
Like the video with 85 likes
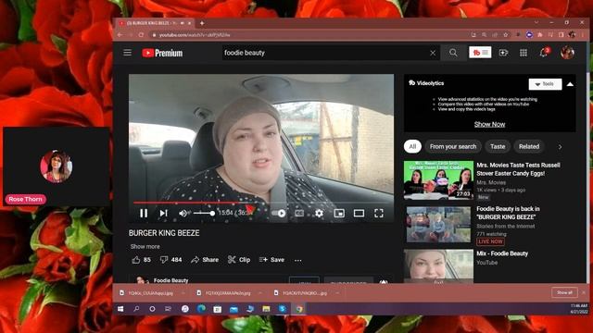142,260
